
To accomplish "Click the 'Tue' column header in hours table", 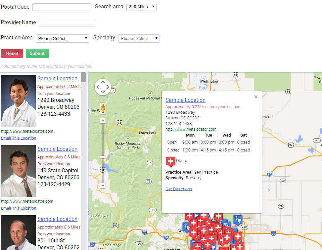I will click(208, 135).
